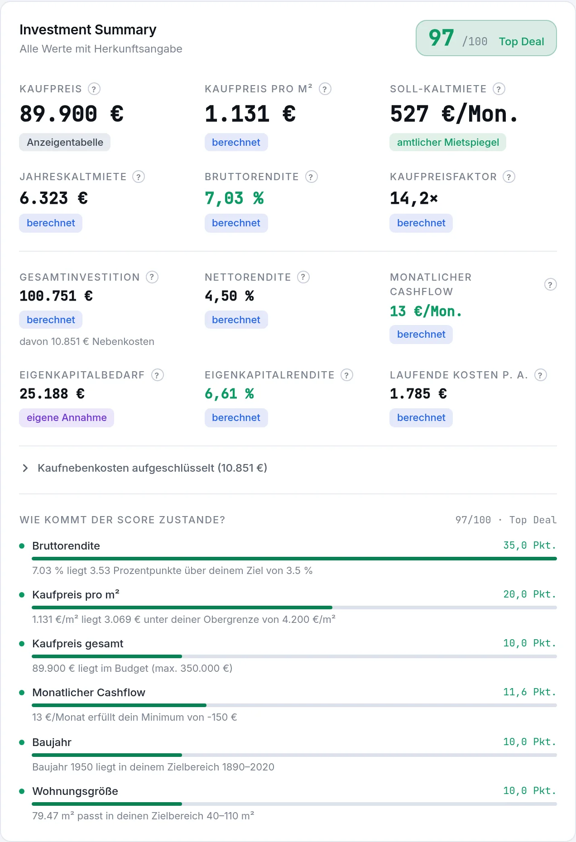The width and height of the screenshot is (576, 842).
Task: Click the 11,6 Pkt. cashflow points
Action: [x=530, y=692]
